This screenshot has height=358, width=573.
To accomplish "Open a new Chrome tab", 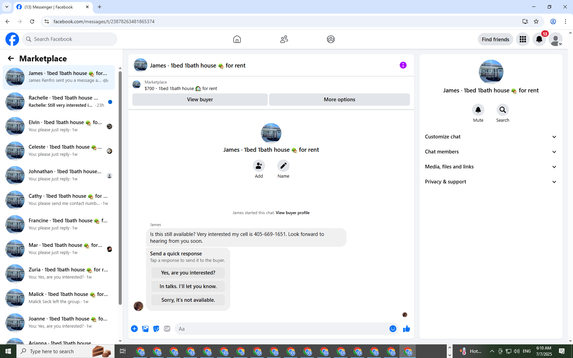I will [100, 7].
